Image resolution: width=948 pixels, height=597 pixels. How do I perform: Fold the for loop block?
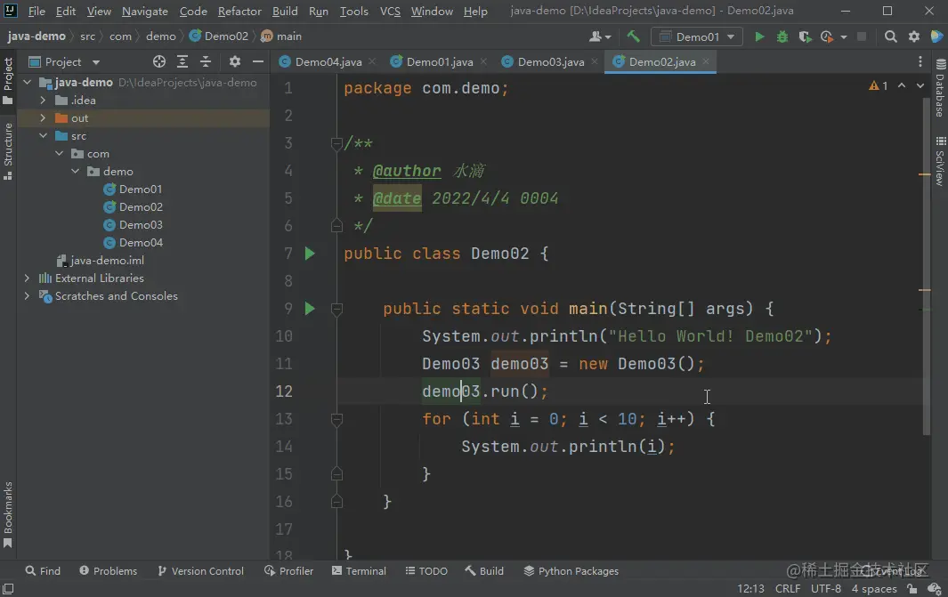[336, 419]
